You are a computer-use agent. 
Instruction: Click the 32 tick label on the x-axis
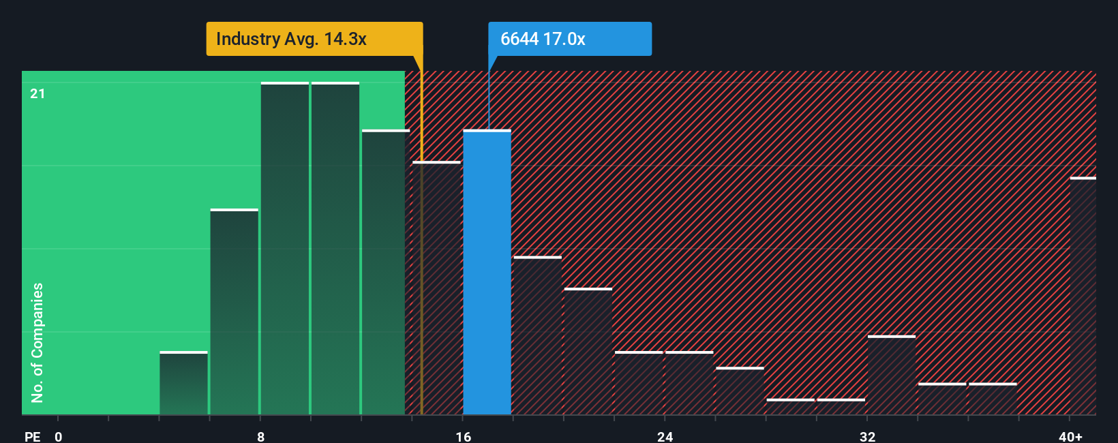tap(868, 436)
